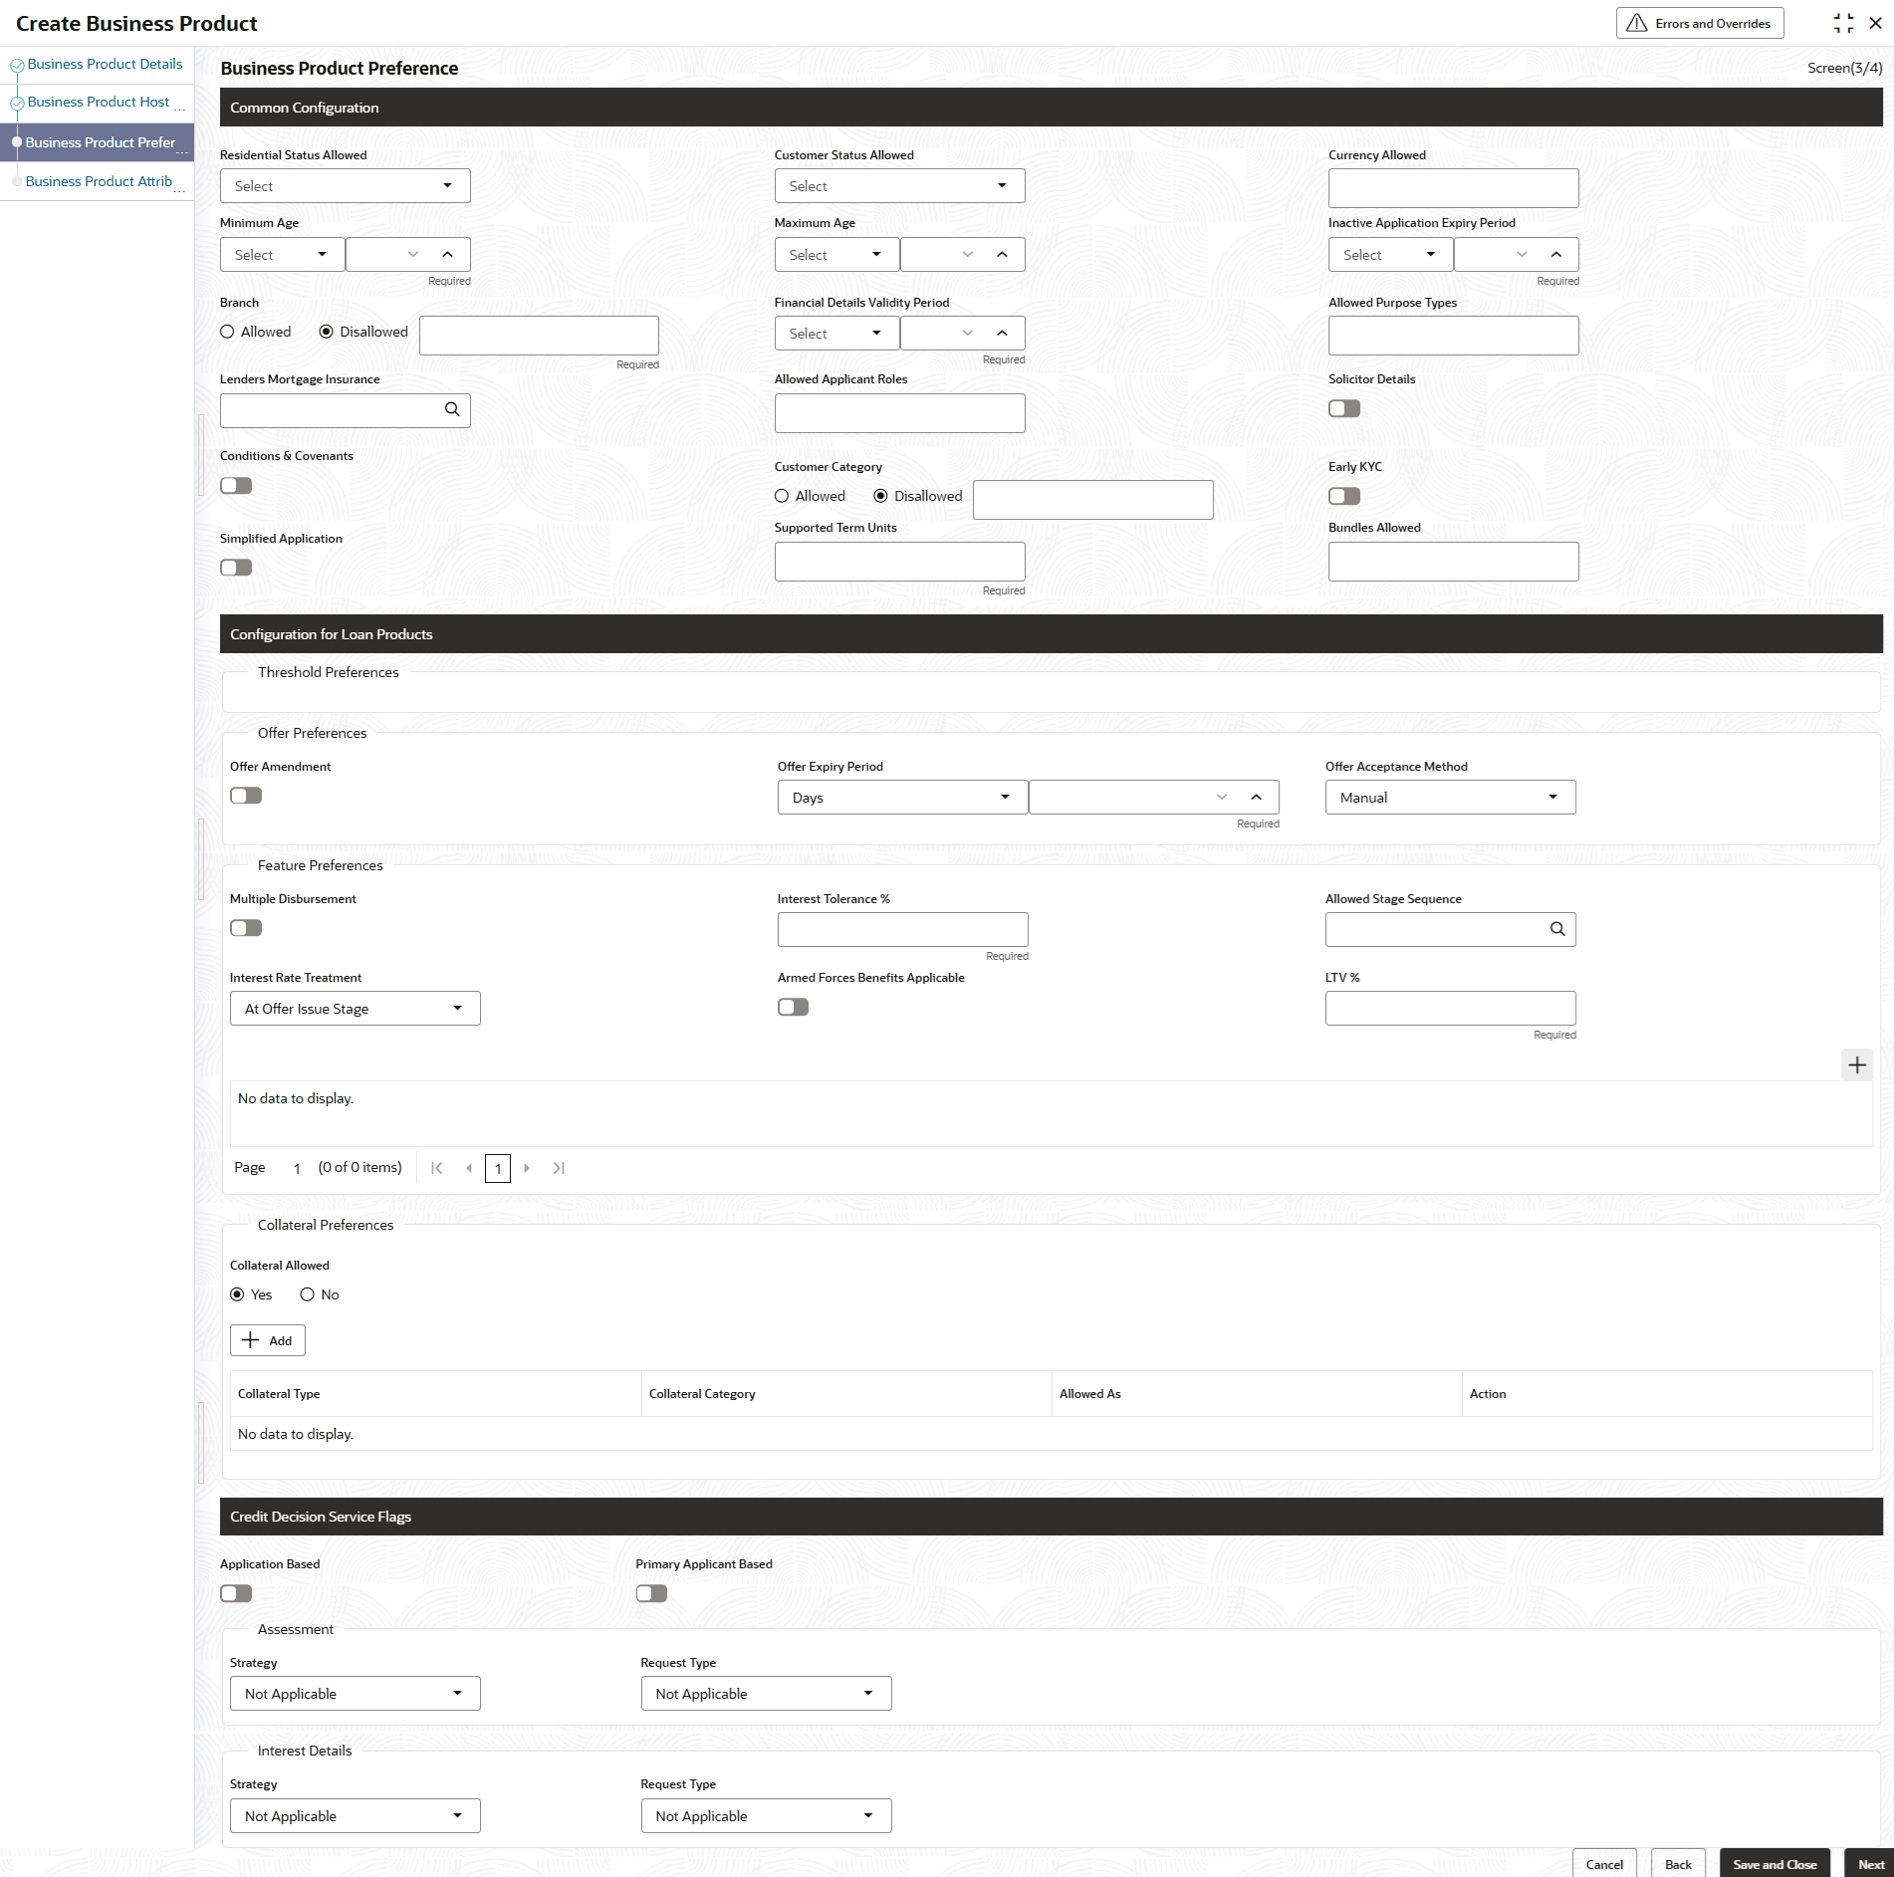Open the Minimum Age unit dropdown
Image resolution: width=1894 pixels, height=1877 pixels.
(282, 255)
